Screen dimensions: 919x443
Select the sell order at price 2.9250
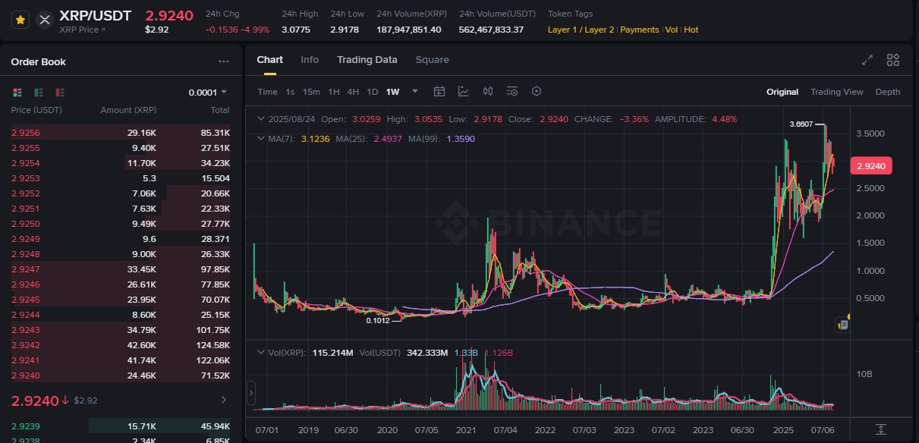click(x=120, y=224)
